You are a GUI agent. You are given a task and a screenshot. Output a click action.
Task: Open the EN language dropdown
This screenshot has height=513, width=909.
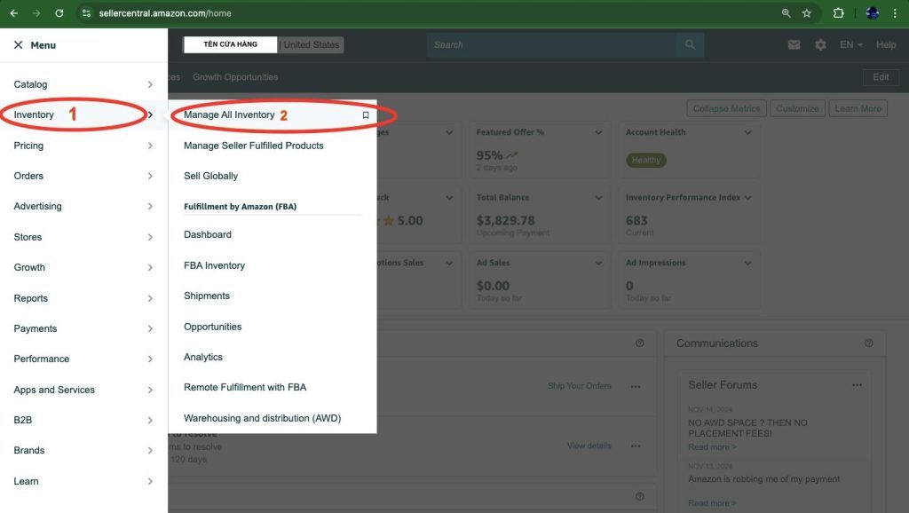tap(851, 45)
